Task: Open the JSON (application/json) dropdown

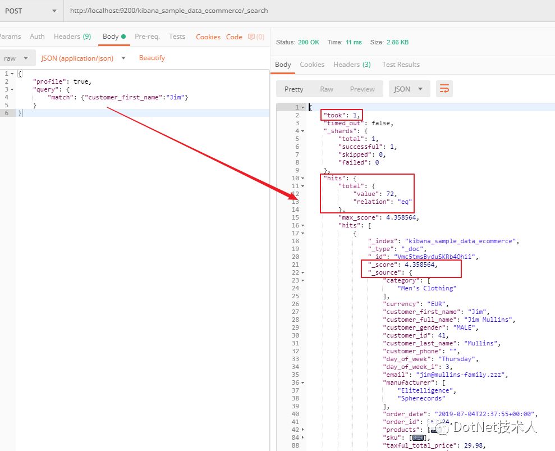Action: [x=84, y=58]
